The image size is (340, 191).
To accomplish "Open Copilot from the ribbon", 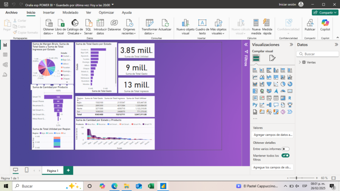I will (x=325, y=23).
